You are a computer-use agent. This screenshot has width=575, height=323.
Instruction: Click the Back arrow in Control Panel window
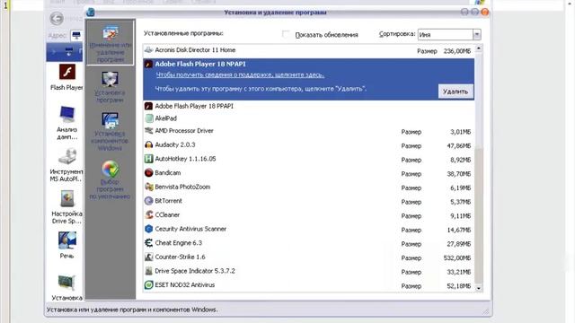(x=57, y=18)
